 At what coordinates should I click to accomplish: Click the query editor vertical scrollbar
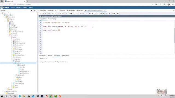tap(174, 36)
